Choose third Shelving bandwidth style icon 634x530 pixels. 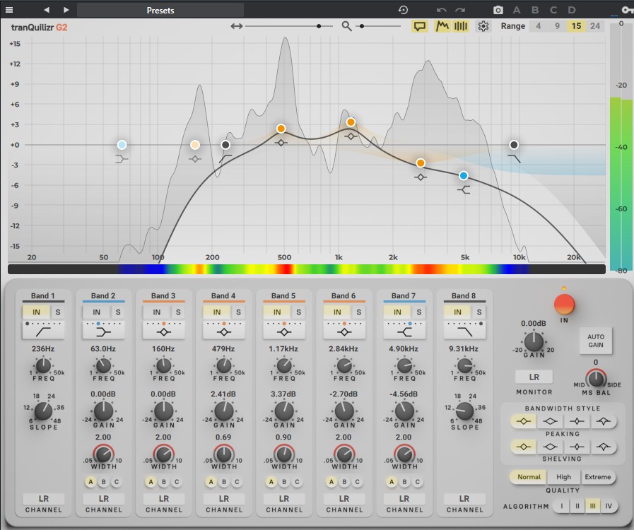(577, 447)
